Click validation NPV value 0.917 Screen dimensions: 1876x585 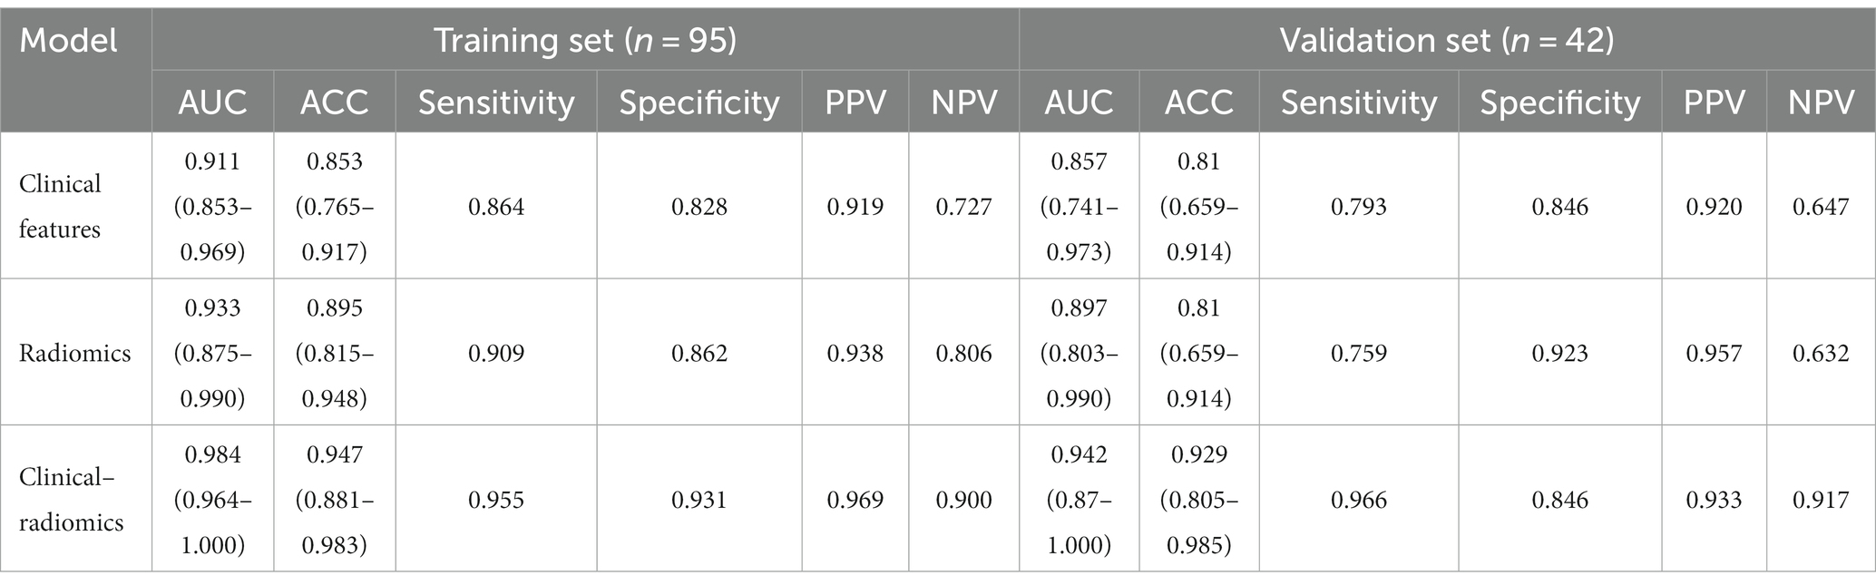(1821, 500)
